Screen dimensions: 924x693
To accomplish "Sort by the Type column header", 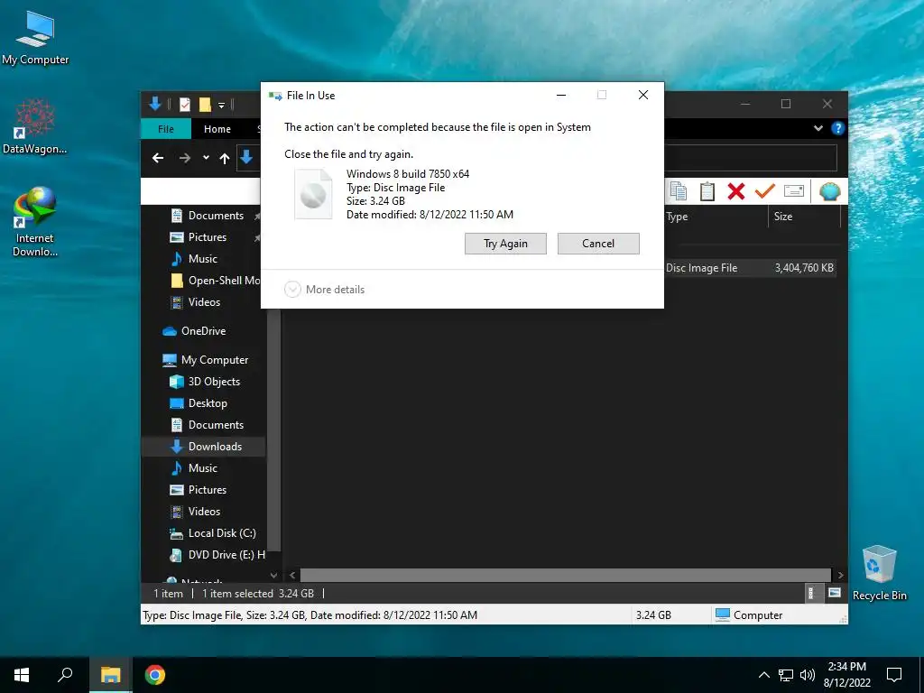I will (677, 217).
